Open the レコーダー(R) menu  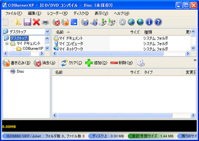pos(57,13)
